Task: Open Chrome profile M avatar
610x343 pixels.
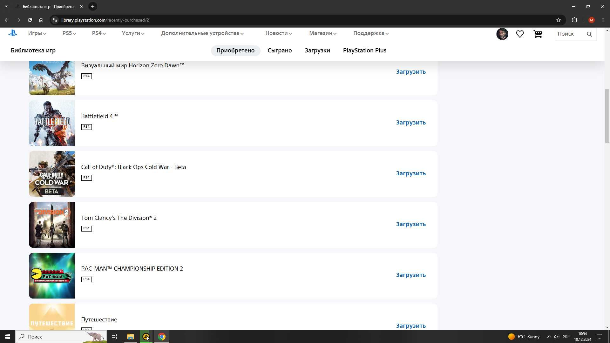Action: 591,20
